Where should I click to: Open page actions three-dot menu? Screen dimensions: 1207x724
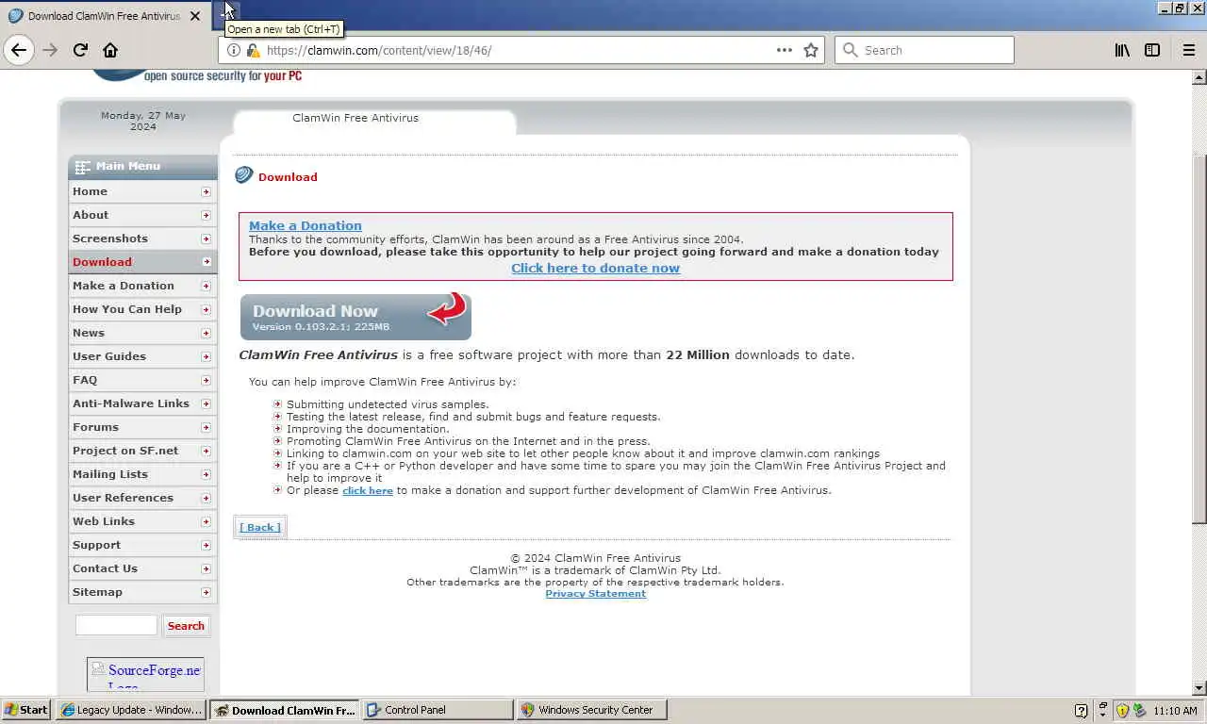784,50
